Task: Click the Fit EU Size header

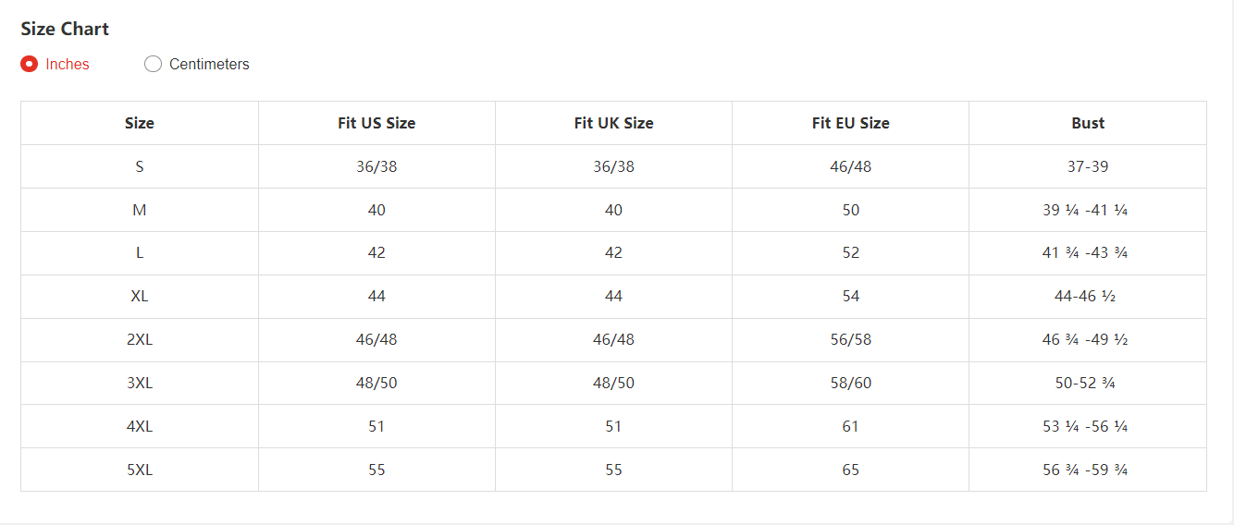Action: (x=851, y=123)
